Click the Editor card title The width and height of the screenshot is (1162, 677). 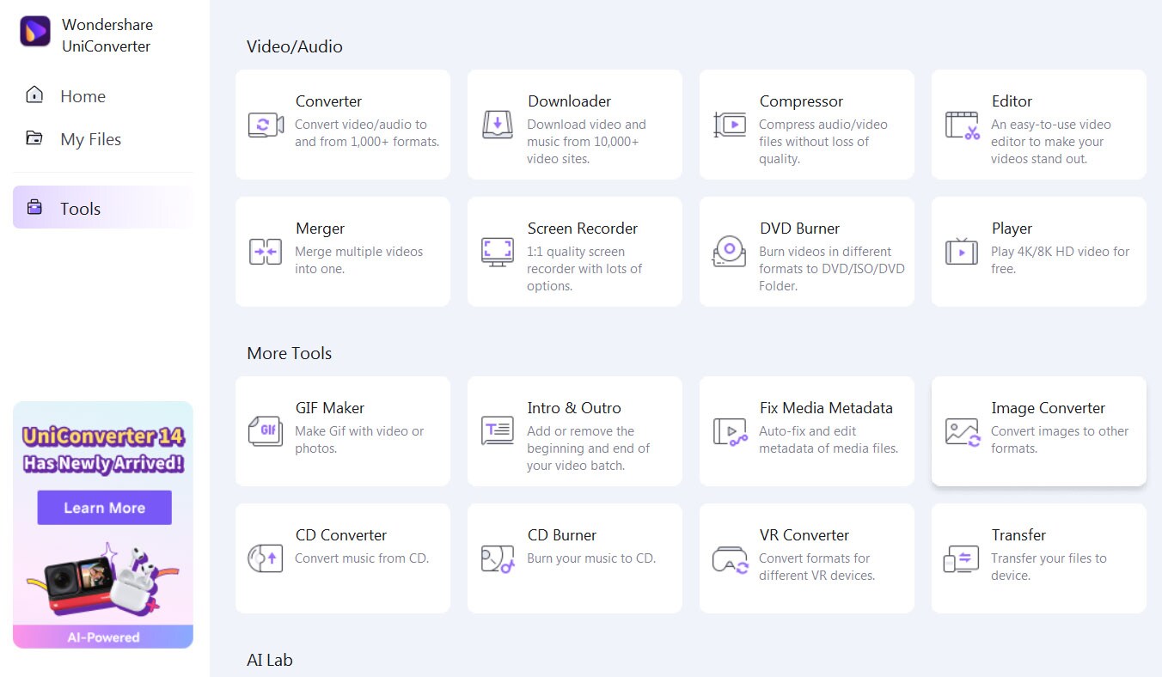tap(1012, 101)
